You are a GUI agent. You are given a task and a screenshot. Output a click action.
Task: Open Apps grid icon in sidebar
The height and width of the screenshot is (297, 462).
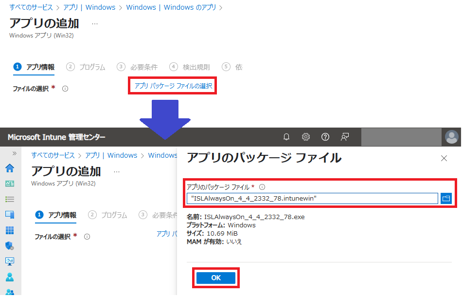(x=10, y=230)
